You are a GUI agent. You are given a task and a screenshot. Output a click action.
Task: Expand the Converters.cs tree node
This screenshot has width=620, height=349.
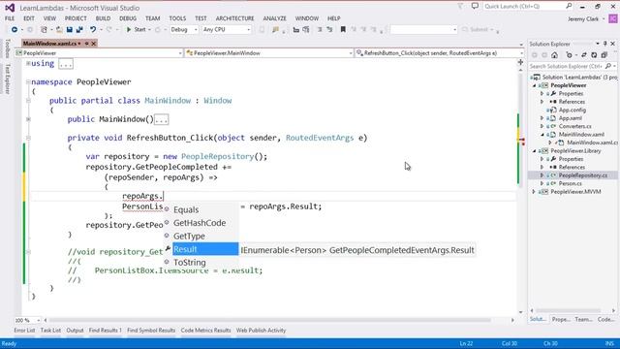point(542,126)
